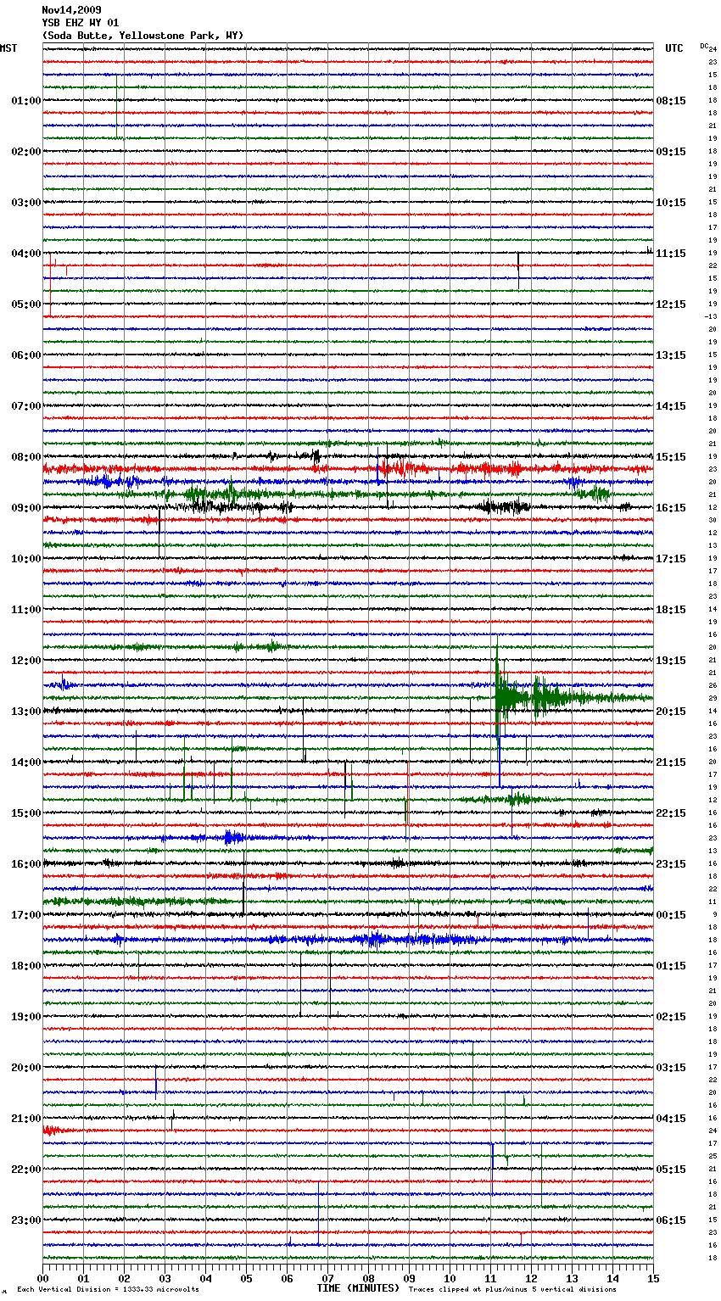
Task: Click the bottom axis minute tick '07'
Action: [x=327, y=1278]
